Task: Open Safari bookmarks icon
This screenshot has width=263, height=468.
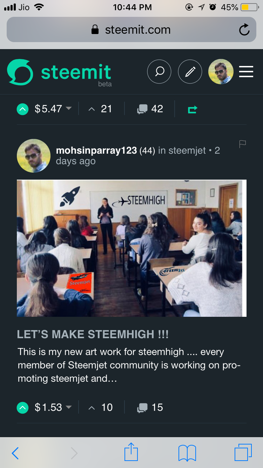Action: pyautogui.click(x=187, y=453)
